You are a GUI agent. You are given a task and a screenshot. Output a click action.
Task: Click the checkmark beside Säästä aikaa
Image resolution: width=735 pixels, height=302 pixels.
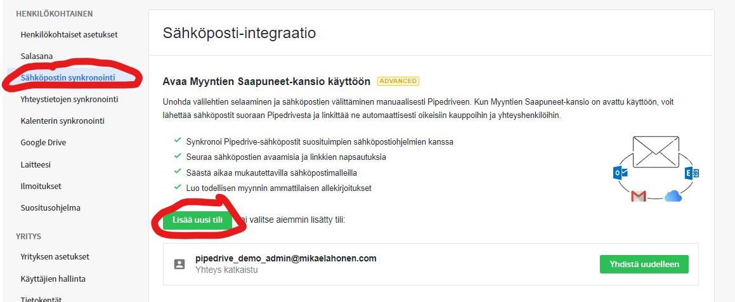click(x=177, y=172)
